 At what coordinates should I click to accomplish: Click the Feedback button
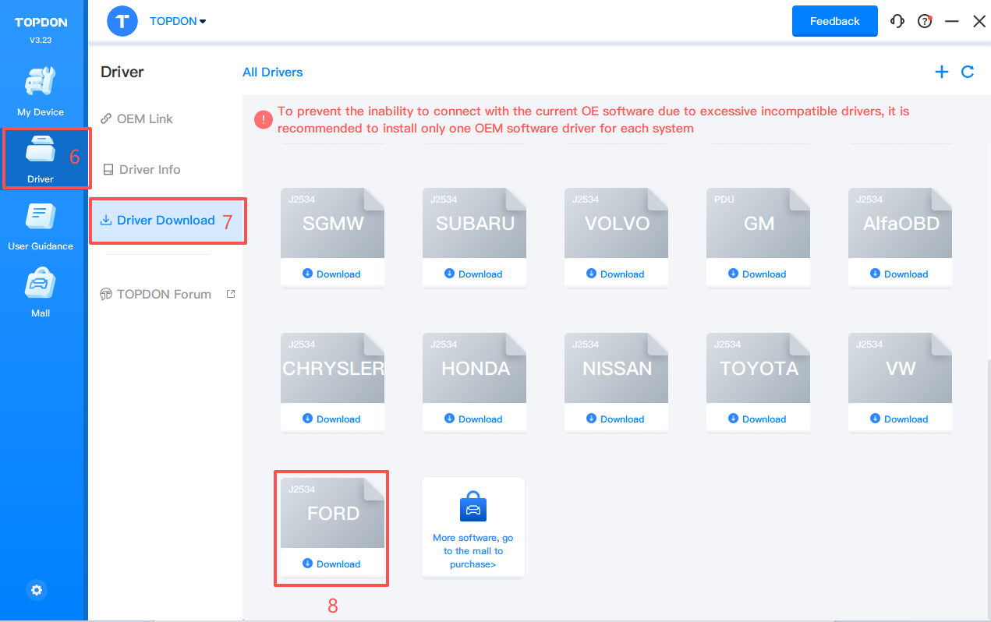834,21
